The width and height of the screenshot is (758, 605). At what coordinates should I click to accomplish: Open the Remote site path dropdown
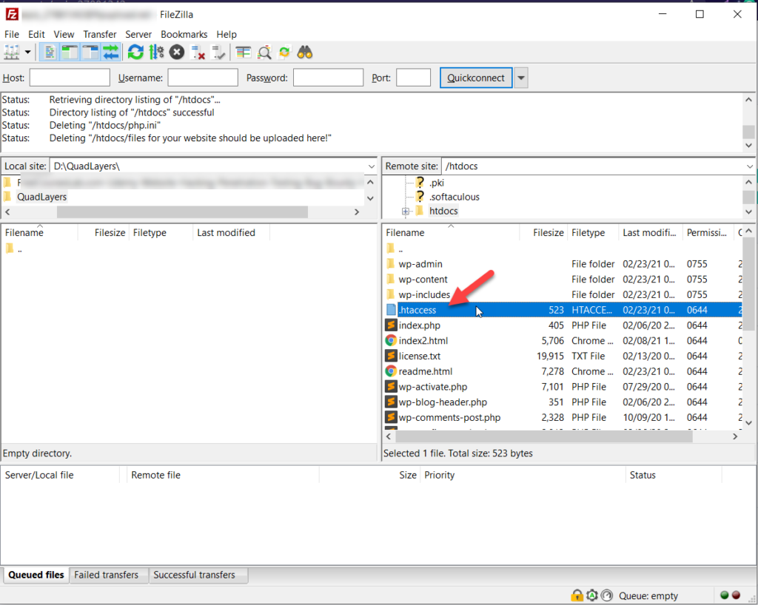(x=749, y=166)
